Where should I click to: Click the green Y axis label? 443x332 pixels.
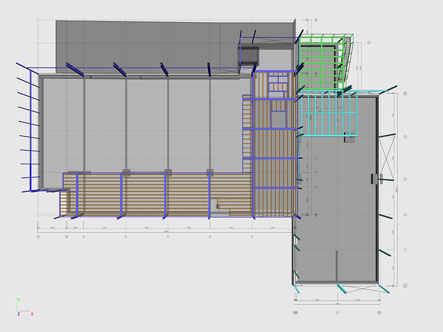coord(18,300)
